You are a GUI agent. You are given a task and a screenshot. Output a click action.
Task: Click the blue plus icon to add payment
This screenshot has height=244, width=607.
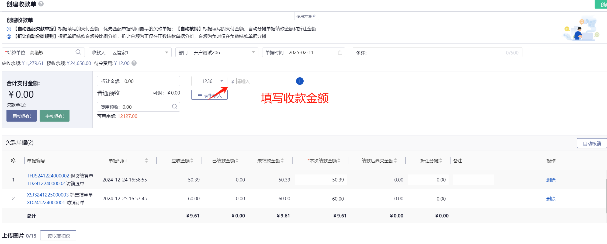coord(300,81)
